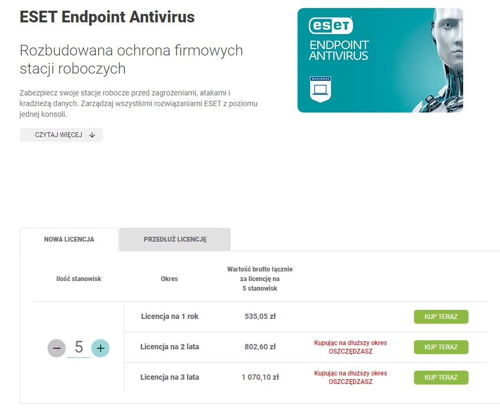Buy the 3-year license with KUP TERAZ
500x408 pixels.
click(441, 378)
